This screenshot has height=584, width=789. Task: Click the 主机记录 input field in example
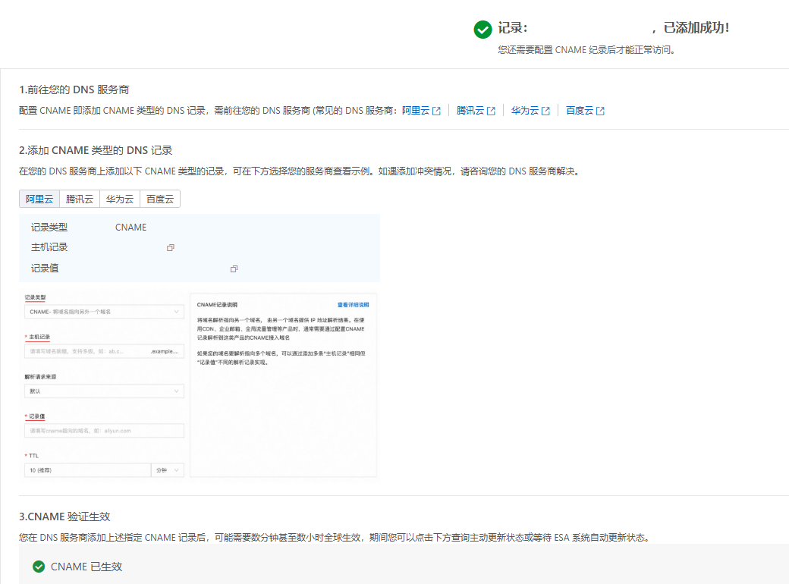104,352
